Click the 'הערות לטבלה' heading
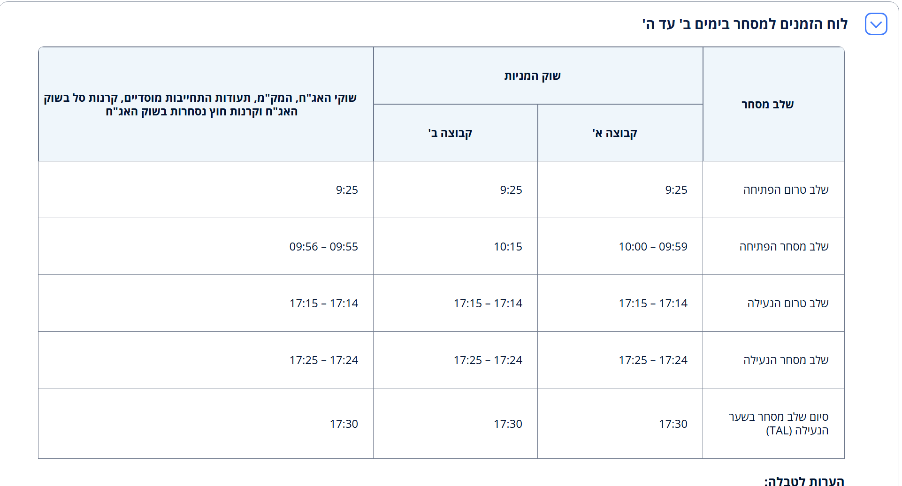 (x=804, y=481)
